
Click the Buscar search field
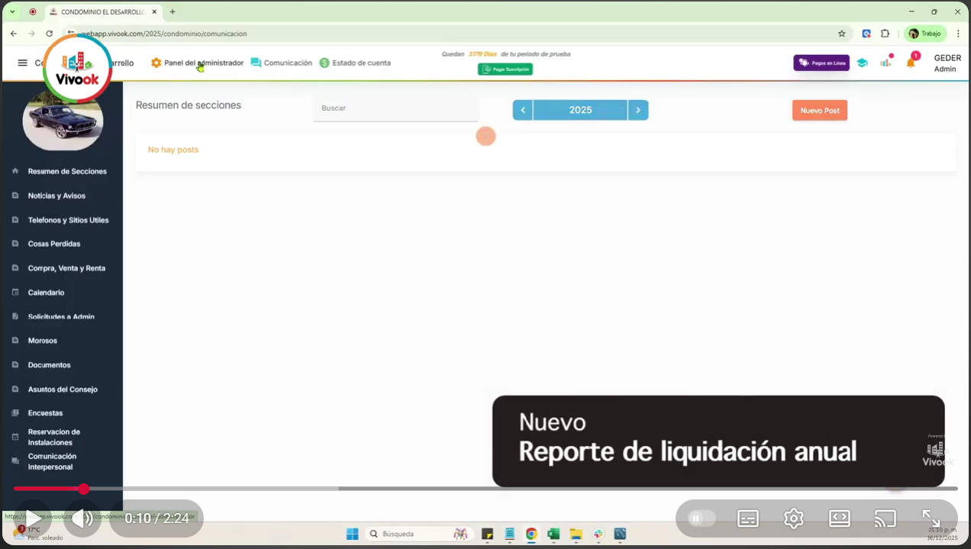(x=395, y=108)
